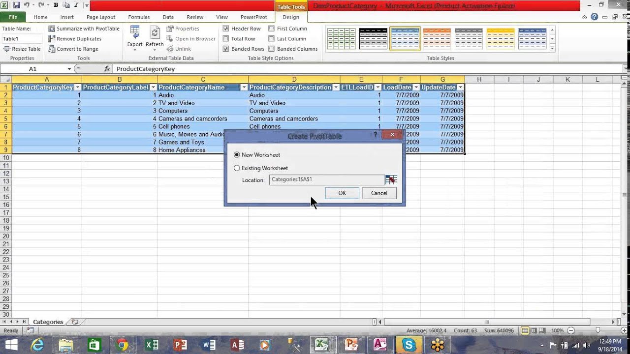Open the File tab
This screenshot has height=354, width=630.
point(13,17)
